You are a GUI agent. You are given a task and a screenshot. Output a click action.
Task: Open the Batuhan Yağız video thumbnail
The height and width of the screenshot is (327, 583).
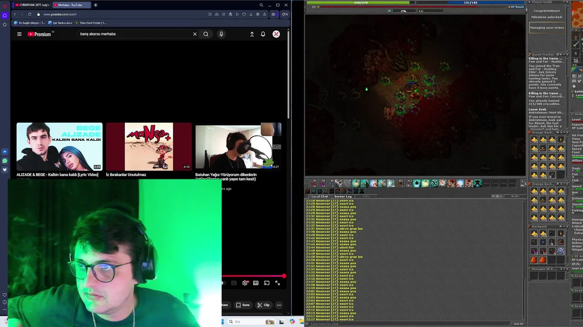click(x=238, y=147)
